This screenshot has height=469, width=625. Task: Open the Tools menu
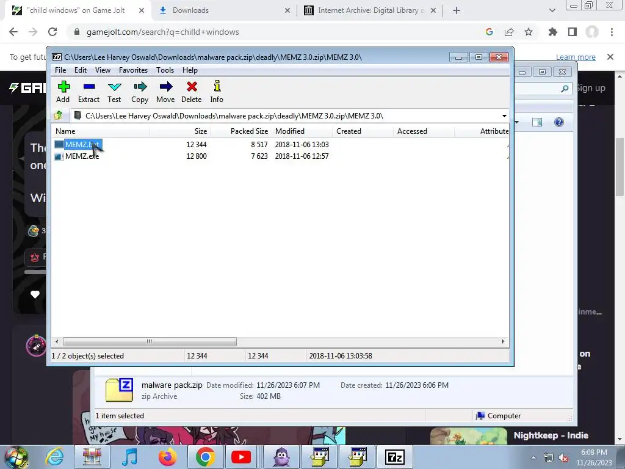pyautogui.click(x=165, y=70)
